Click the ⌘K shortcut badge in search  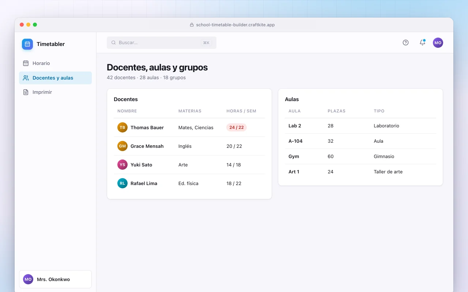206,43
